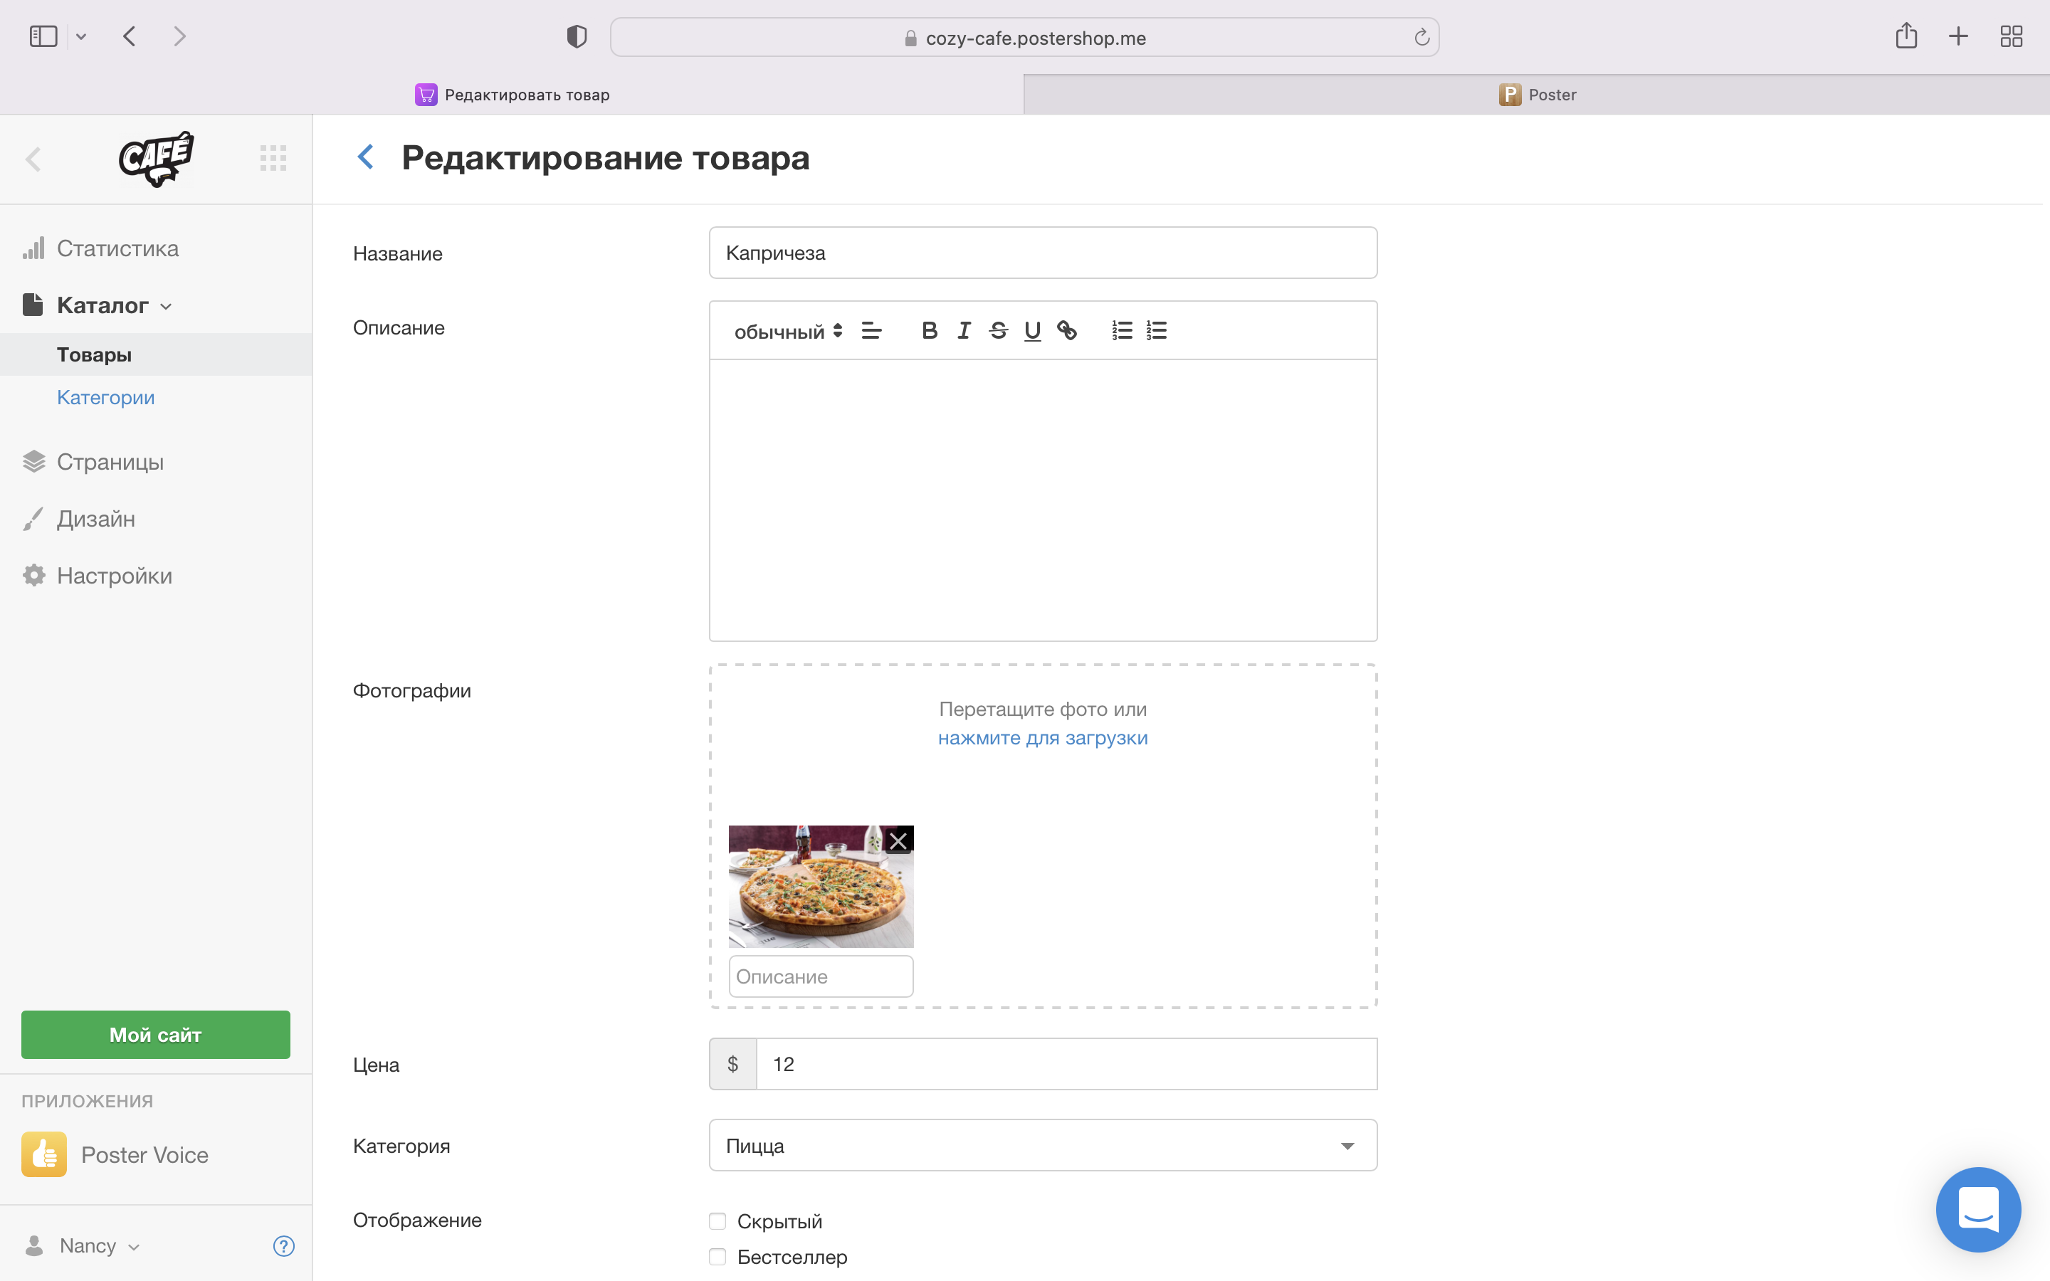
Task: Apply italic formatting in description toolbar
Action: (x=963, y=330)
